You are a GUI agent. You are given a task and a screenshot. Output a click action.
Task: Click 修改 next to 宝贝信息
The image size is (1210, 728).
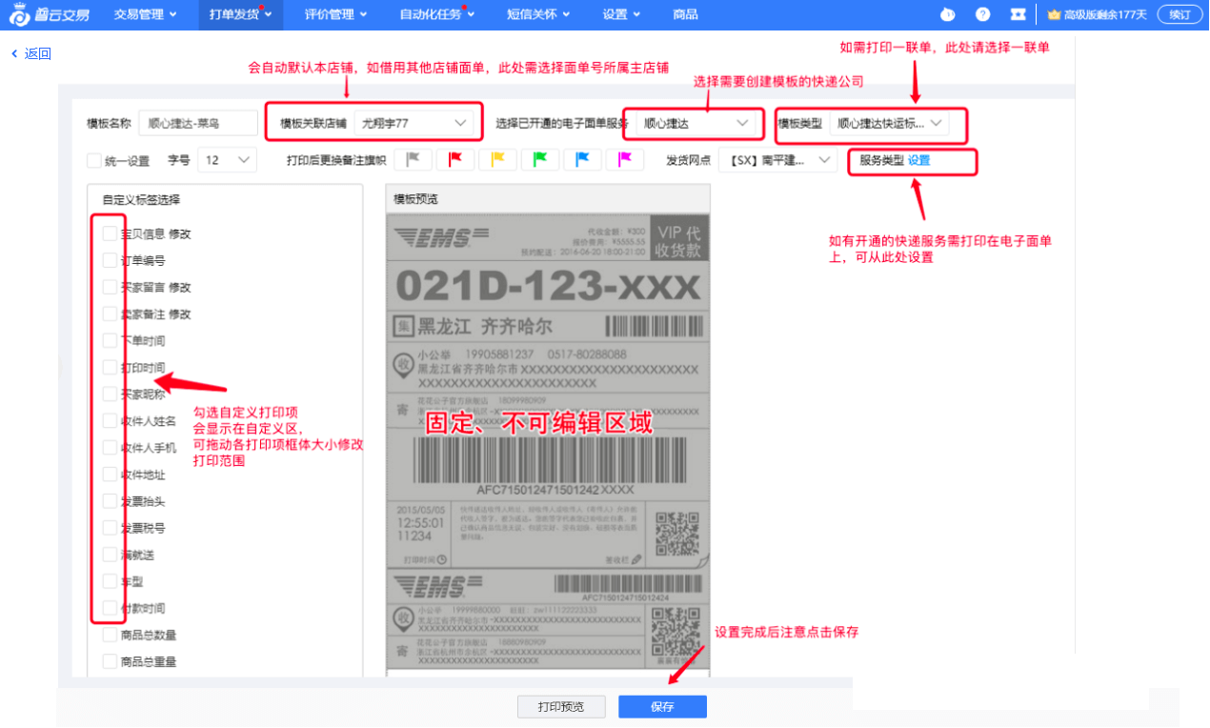tap(180, 233)
